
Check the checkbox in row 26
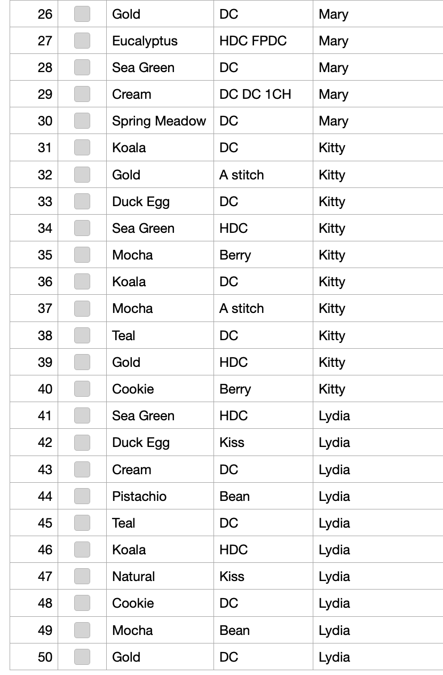point(82,14)
